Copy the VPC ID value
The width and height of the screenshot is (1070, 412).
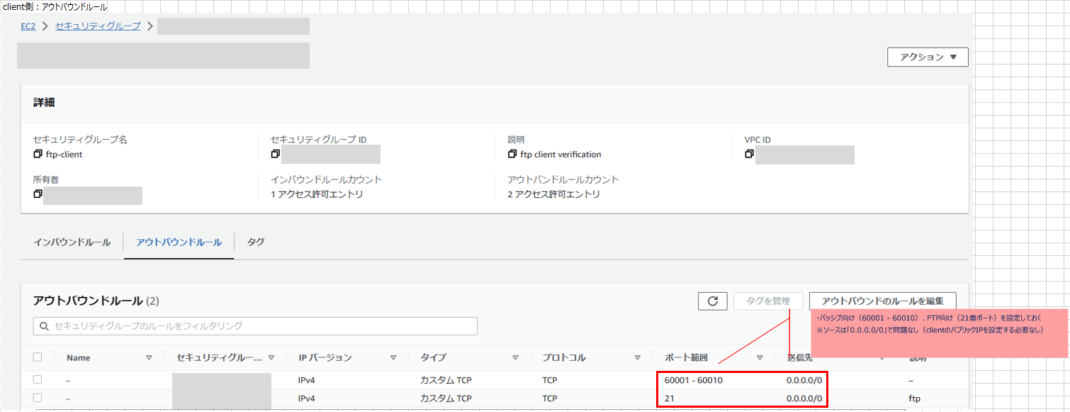pos(750,154)
